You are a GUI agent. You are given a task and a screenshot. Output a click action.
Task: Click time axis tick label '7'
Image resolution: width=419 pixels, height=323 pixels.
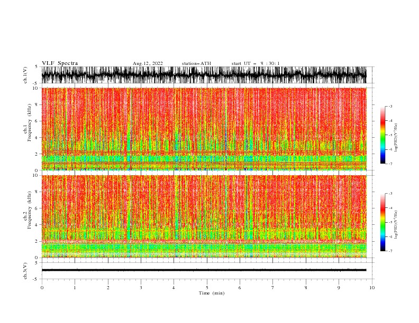[x=273, y=288]
